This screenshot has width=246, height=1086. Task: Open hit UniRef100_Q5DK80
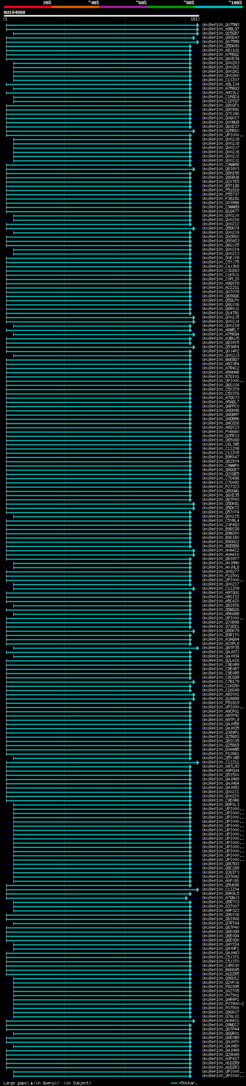pyautogui.click(x=221, y=46)
